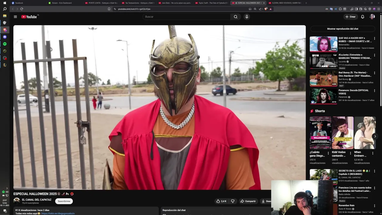Open Spotify from the taskbar
Viewport: 382px width, 215px height.
(4, 44)
